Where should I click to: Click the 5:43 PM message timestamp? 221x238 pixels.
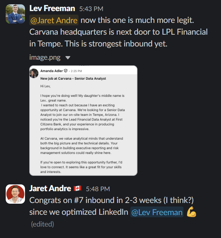pyautogui.click(x=91, y=9)
